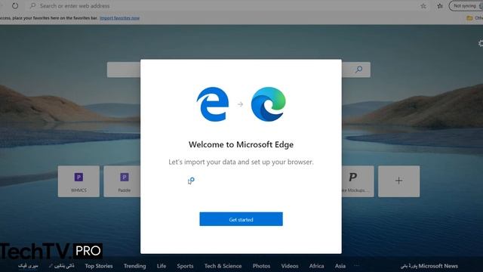Add a new quick link tile
Screen dimensions: 483x272
click(x=398, y=181)
